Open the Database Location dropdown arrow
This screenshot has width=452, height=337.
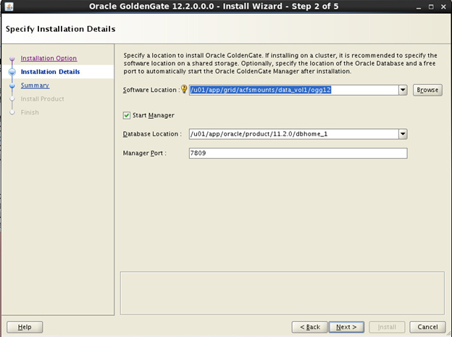click(403, 134)
